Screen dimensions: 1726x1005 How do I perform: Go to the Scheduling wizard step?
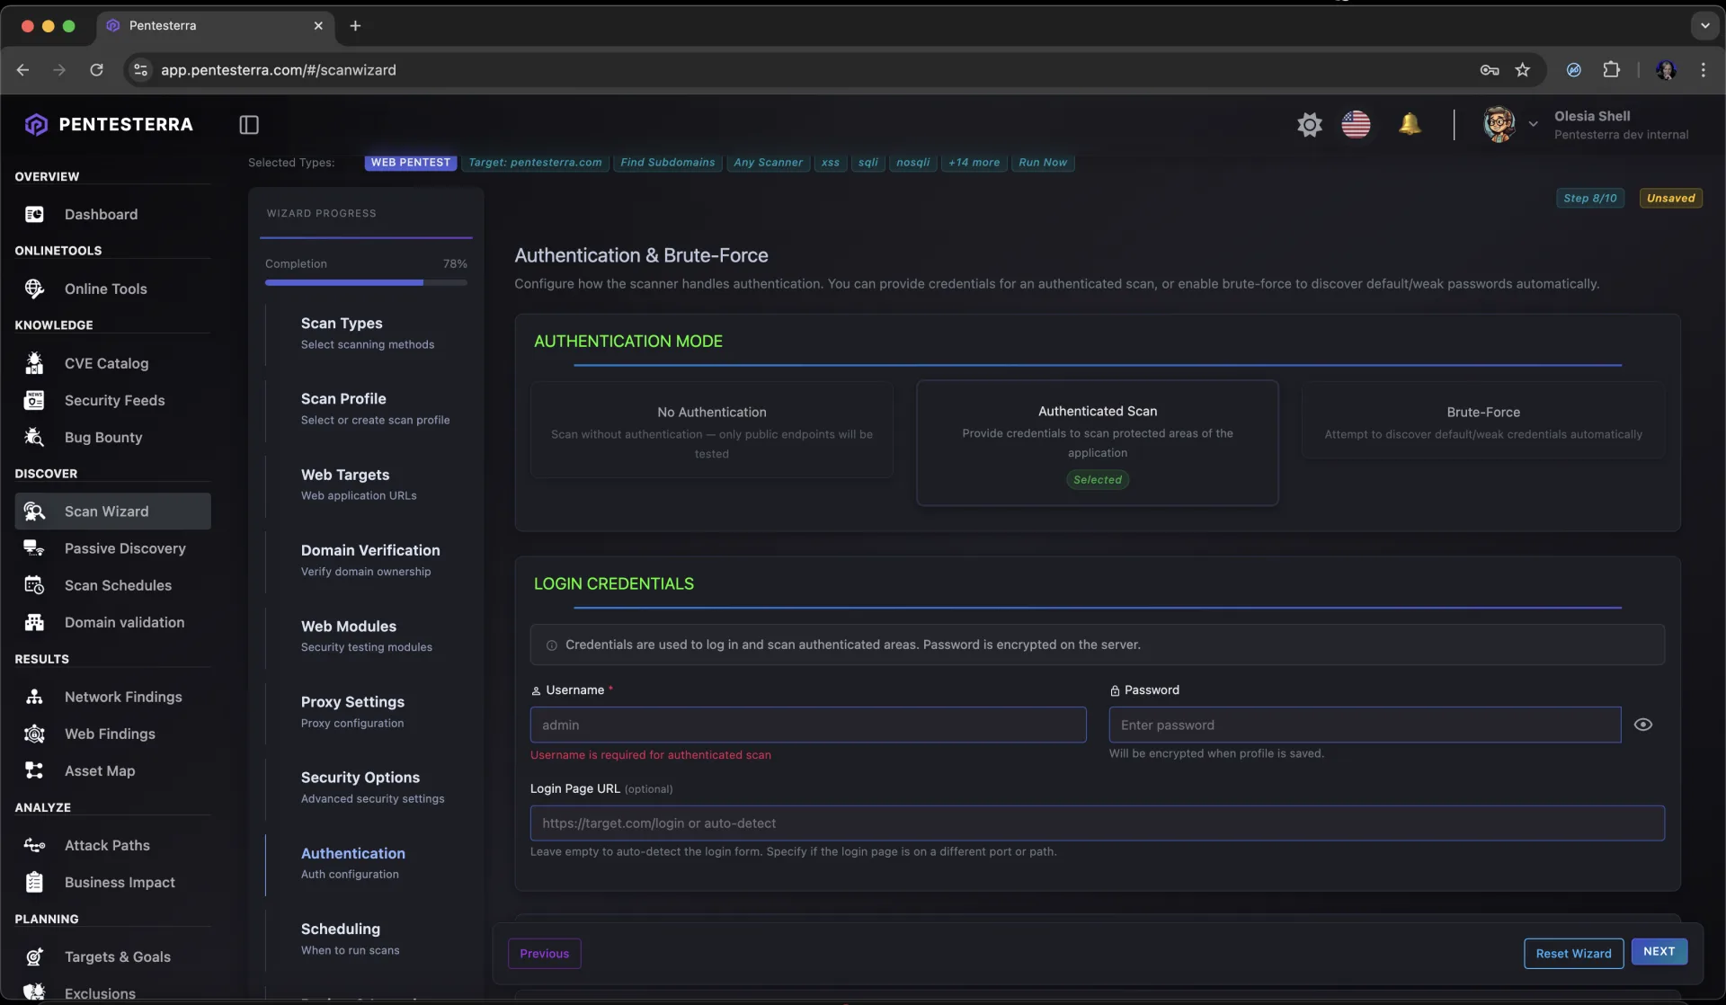341,929
